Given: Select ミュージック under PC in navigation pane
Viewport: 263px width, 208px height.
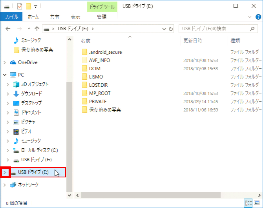Looking at the screenshot, I should point(27,140).
